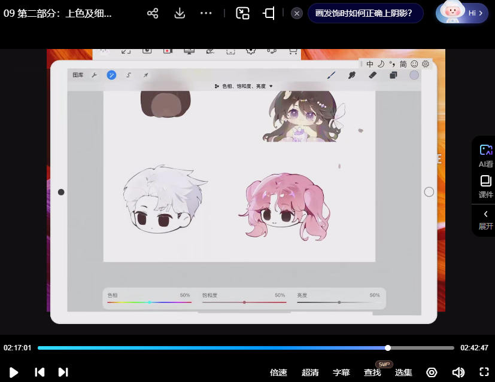Screen dimensions: 495x382
Task: Switch to picture-in-picture mini player
Action: tap(242, 13)
